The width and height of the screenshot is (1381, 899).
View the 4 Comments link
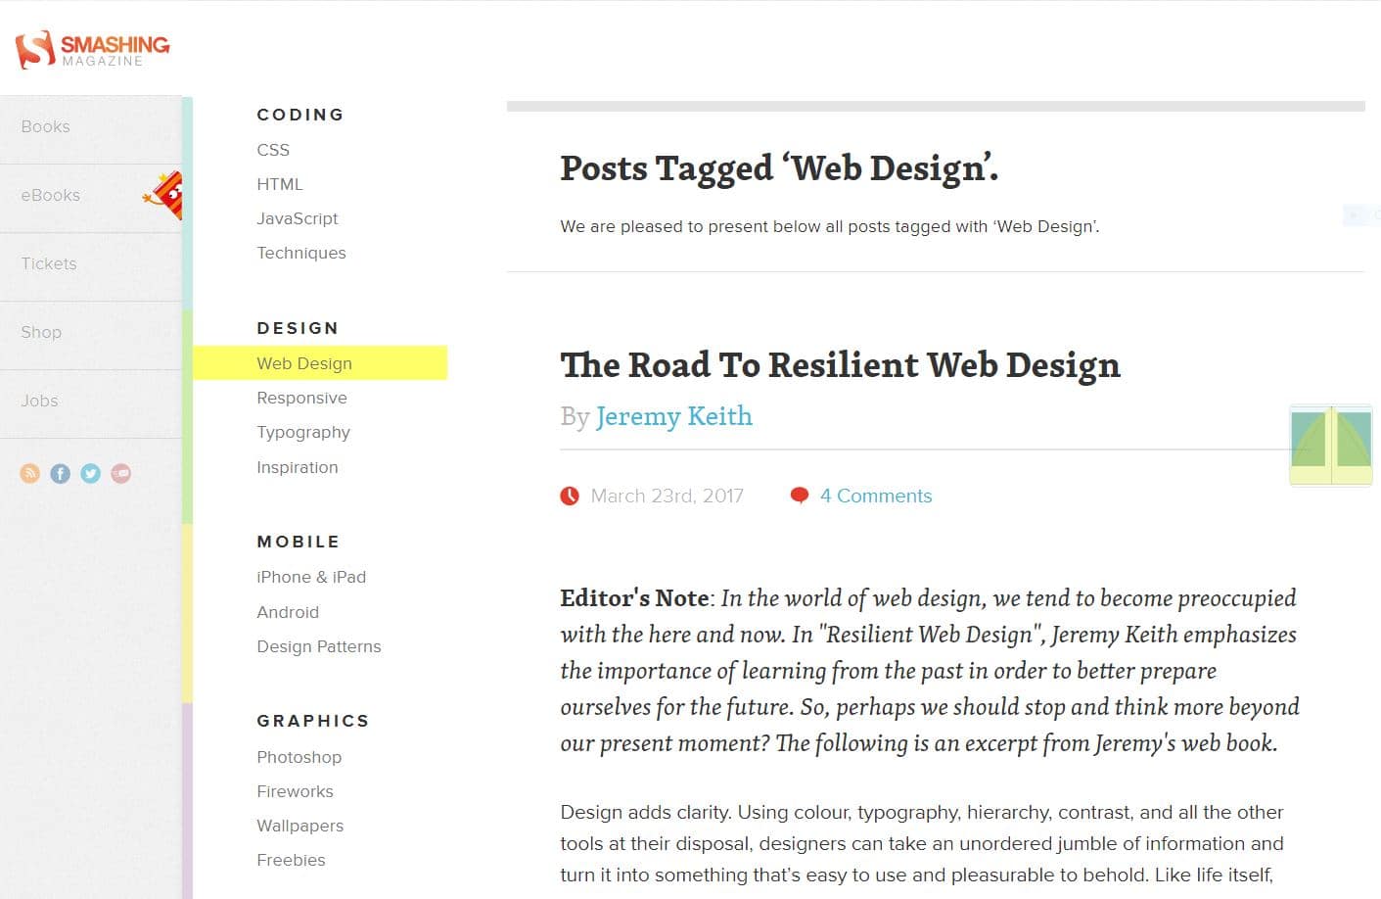pyautogui.click(x=876, y=496)
